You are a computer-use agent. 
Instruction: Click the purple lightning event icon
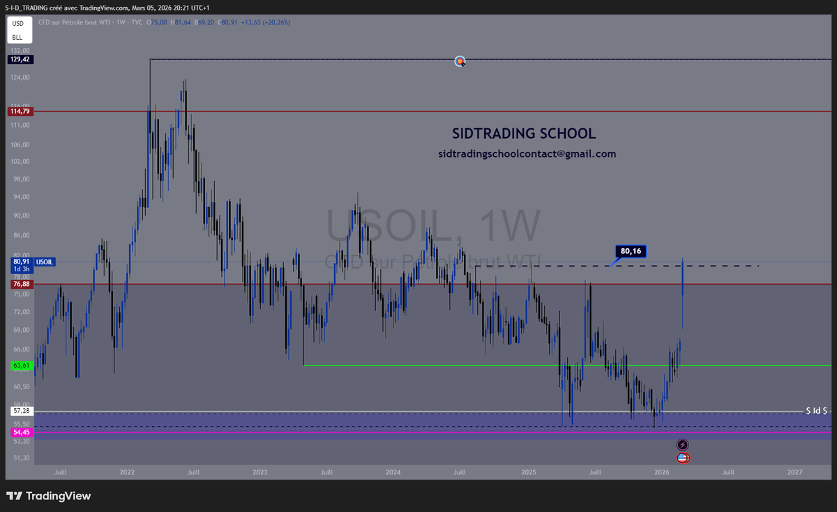[x=683, y=444]
